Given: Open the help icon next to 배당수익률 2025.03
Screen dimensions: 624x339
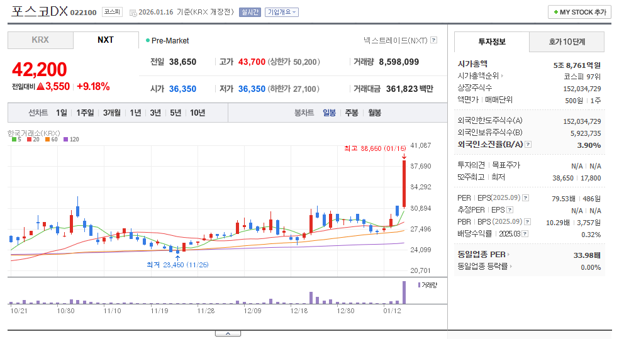Looking at the screenshot, I should (525, 233).
